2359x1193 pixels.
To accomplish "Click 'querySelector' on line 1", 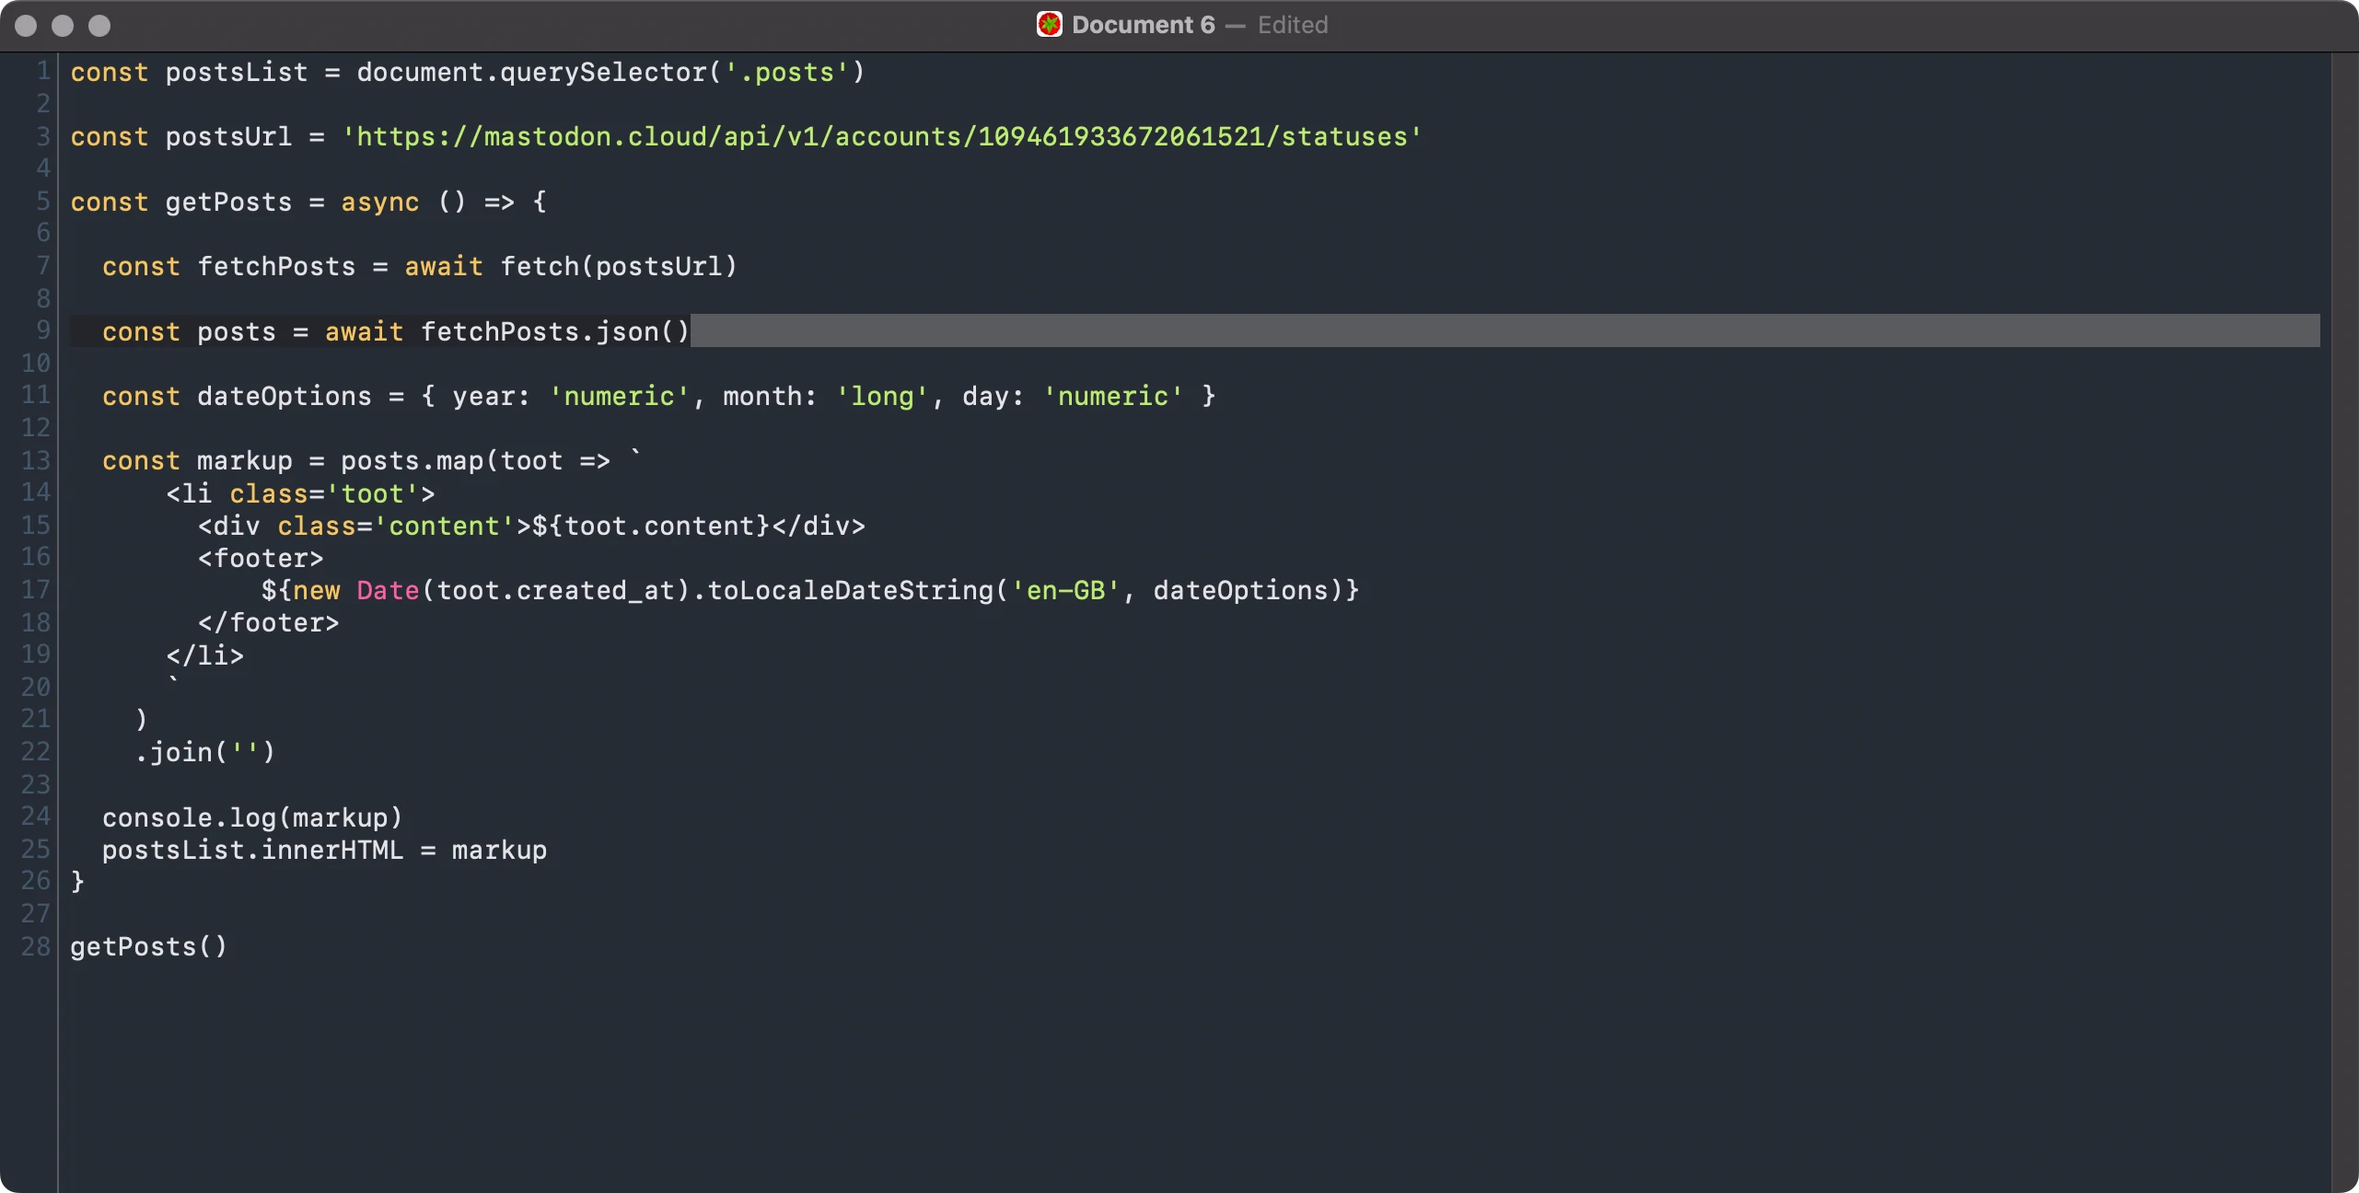I will point(603,72).
